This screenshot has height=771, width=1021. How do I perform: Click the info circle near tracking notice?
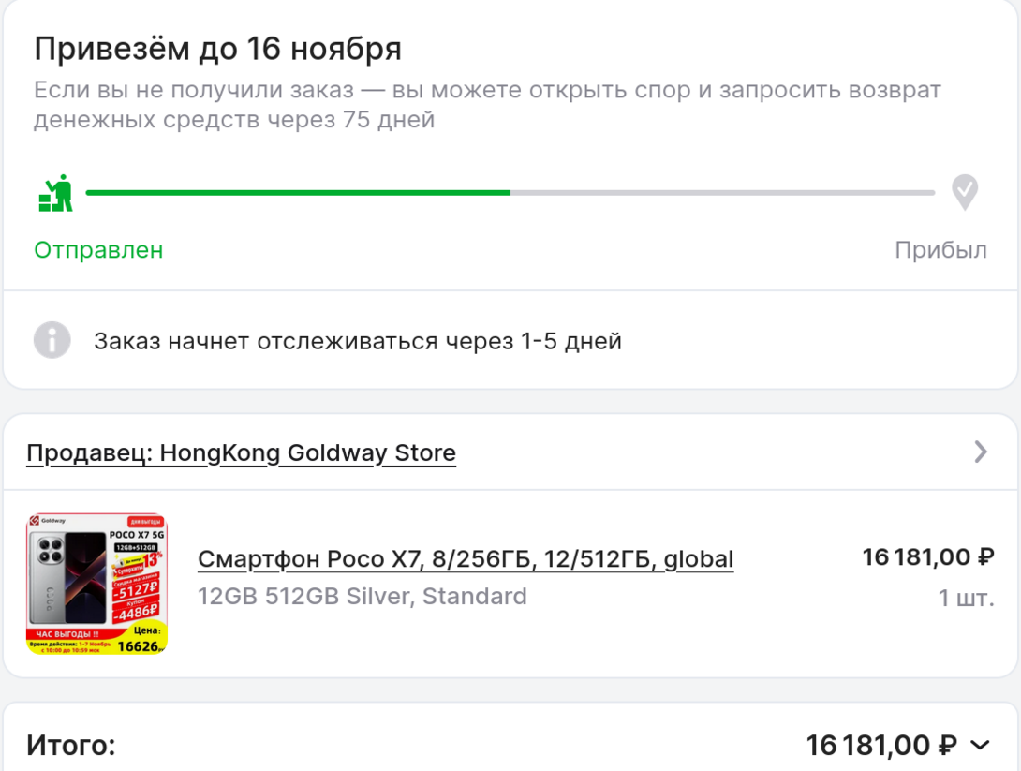coord(53,340)
